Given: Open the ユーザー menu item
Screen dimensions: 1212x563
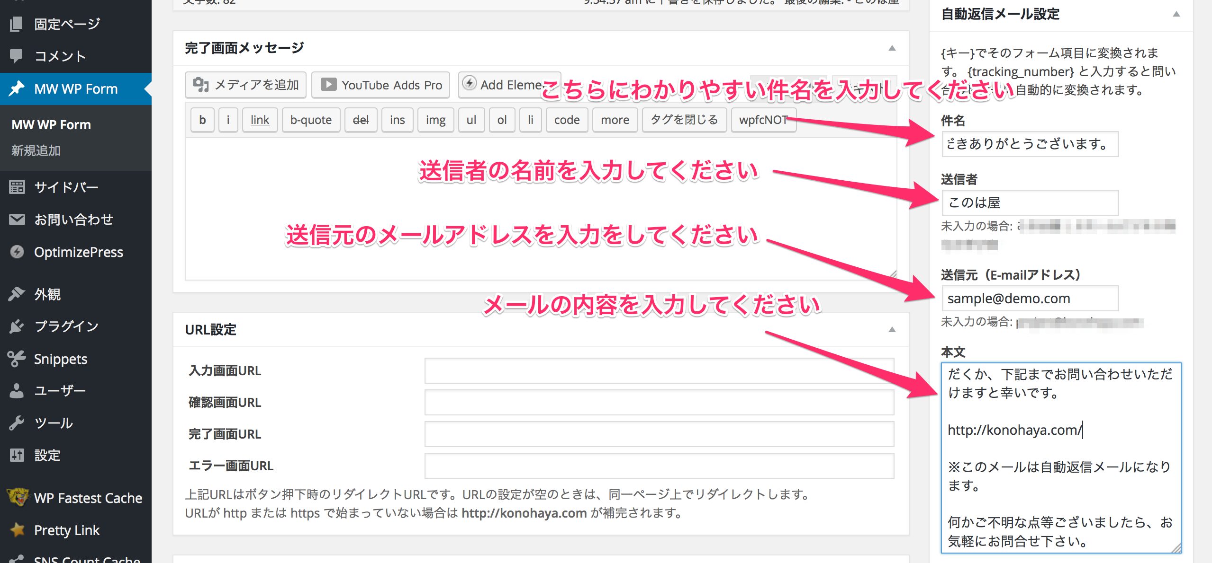Looking at the screenshot, I should (60, 390).
